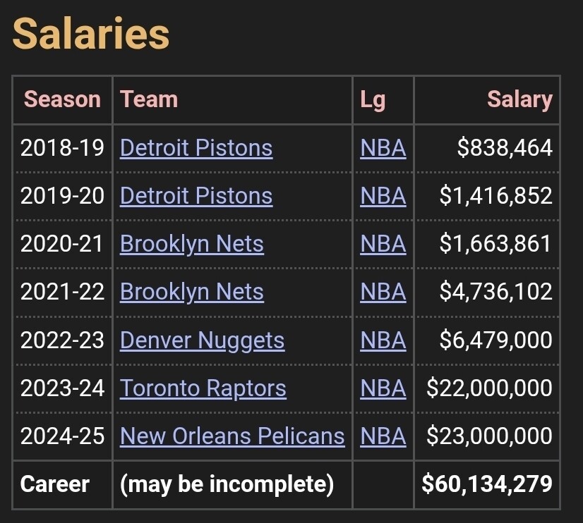Screen dimensions: 583x523
Task: Click the $23,000,000 salary cell
Action: point(489,436)
